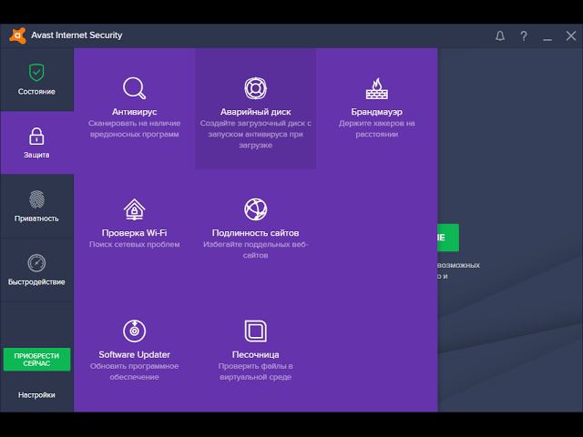The width and height of the screenshot is (583, 437).
Task: Click the Брандмауэр title
Action: coord(376,112)
